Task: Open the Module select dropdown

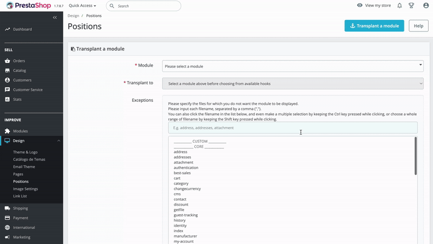Action: coord(293,66)
